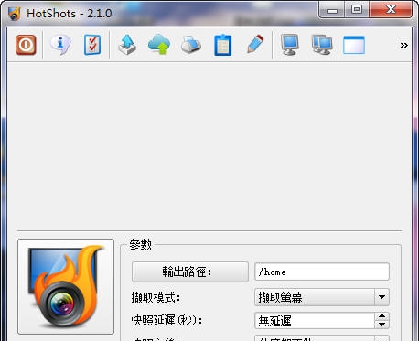Grab window with the window icon
This screenshot has width=419, height=341.
(354, 45)
